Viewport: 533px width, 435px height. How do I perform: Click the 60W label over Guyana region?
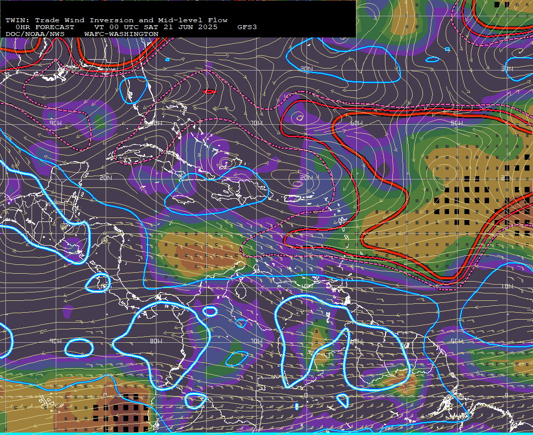click(x=356, y=341)
